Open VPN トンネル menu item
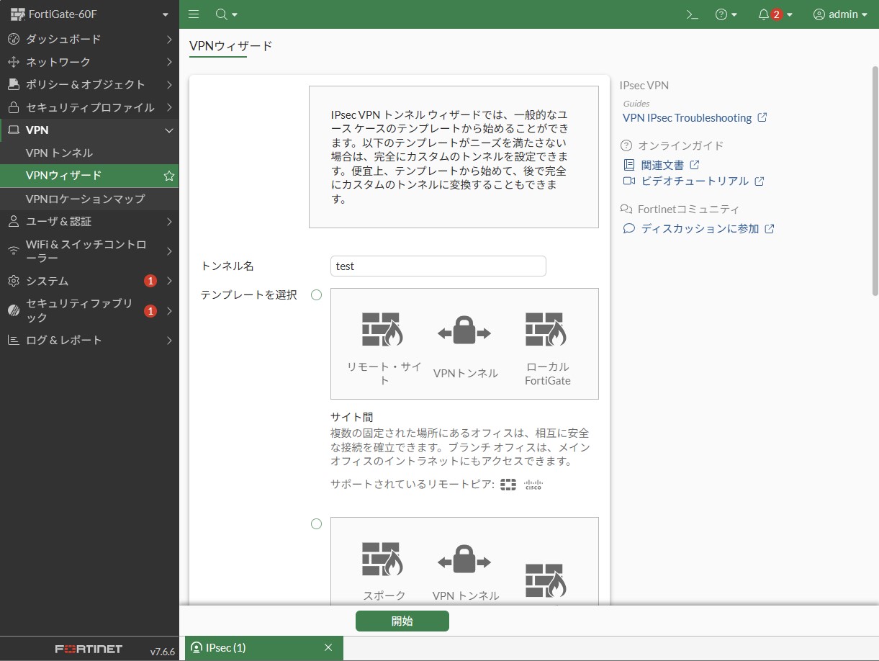Image resolution: width=879 pixels, height=661 pixels. tap(59, 153)
